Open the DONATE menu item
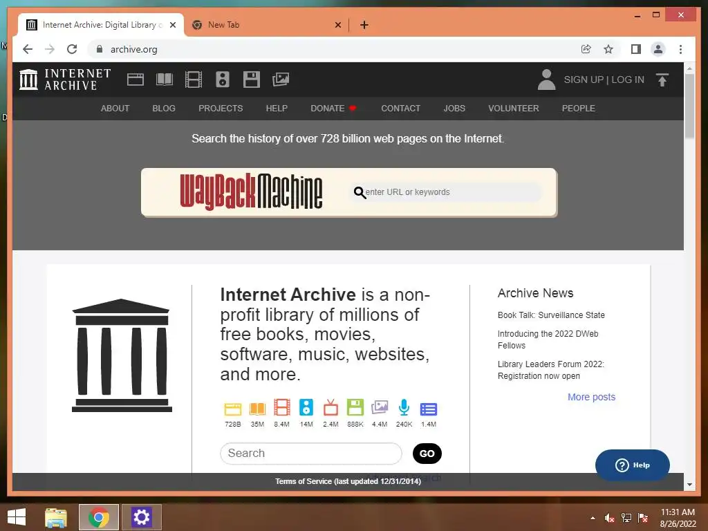This screenshot has height=531, width=708. (334, 109)
